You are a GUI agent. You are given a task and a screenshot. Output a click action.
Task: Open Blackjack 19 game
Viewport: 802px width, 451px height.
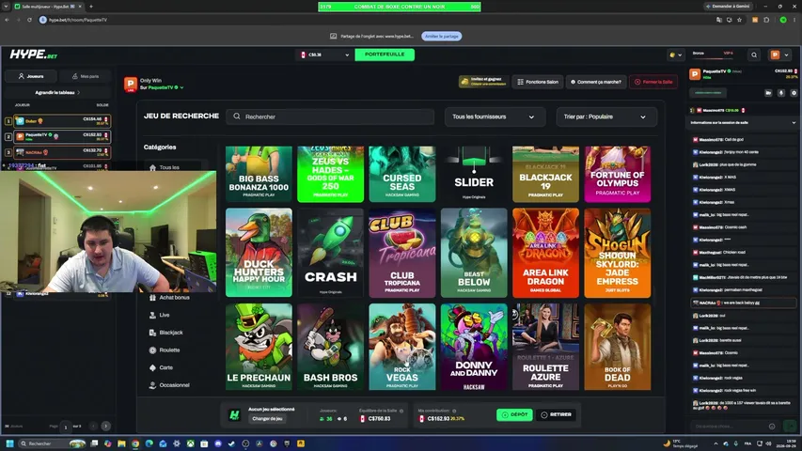[x=545, y=174]
